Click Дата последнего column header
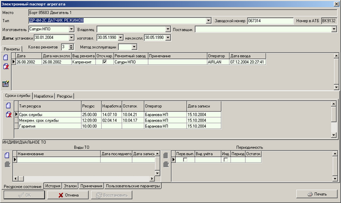The image size is (341, 203). (116, 154)
